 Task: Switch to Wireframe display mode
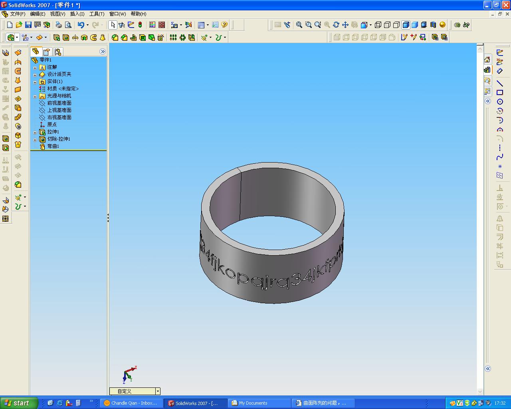coord(378,25)
